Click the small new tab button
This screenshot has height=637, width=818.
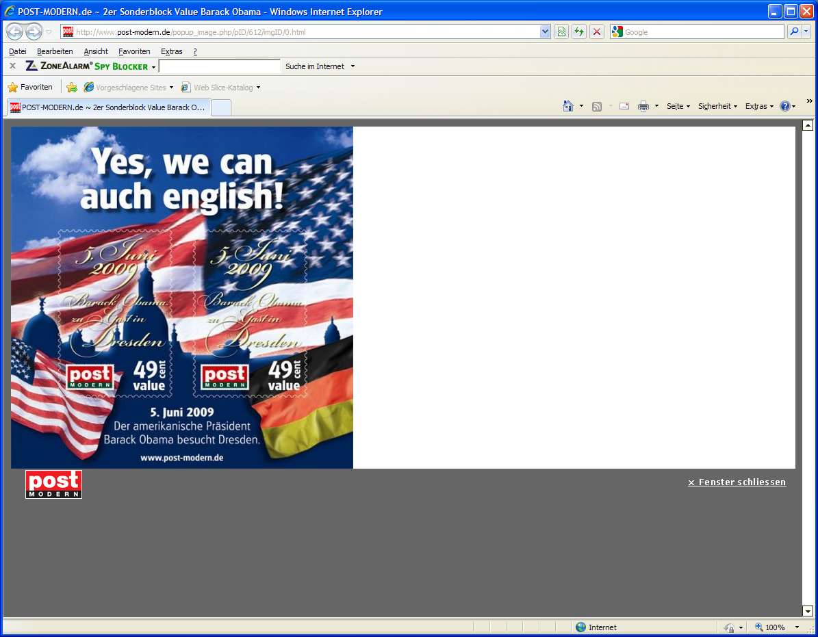click(x=221, y=107)
